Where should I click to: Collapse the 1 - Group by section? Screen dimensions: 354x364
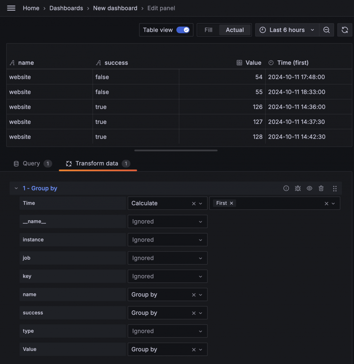(x=16, y=188)
